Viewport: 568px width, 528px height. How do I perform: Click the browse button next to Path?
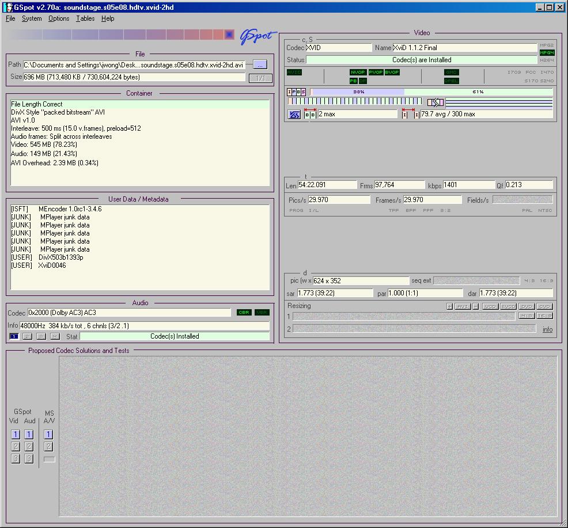point(260,65)
